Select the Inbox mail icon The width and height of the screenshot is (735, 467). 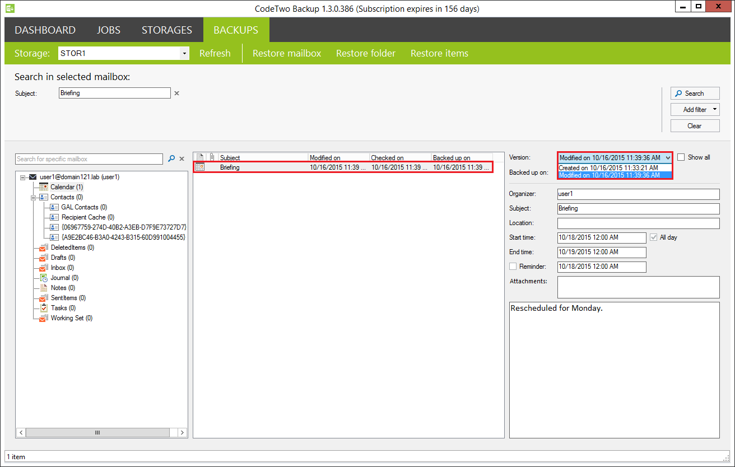44,267
